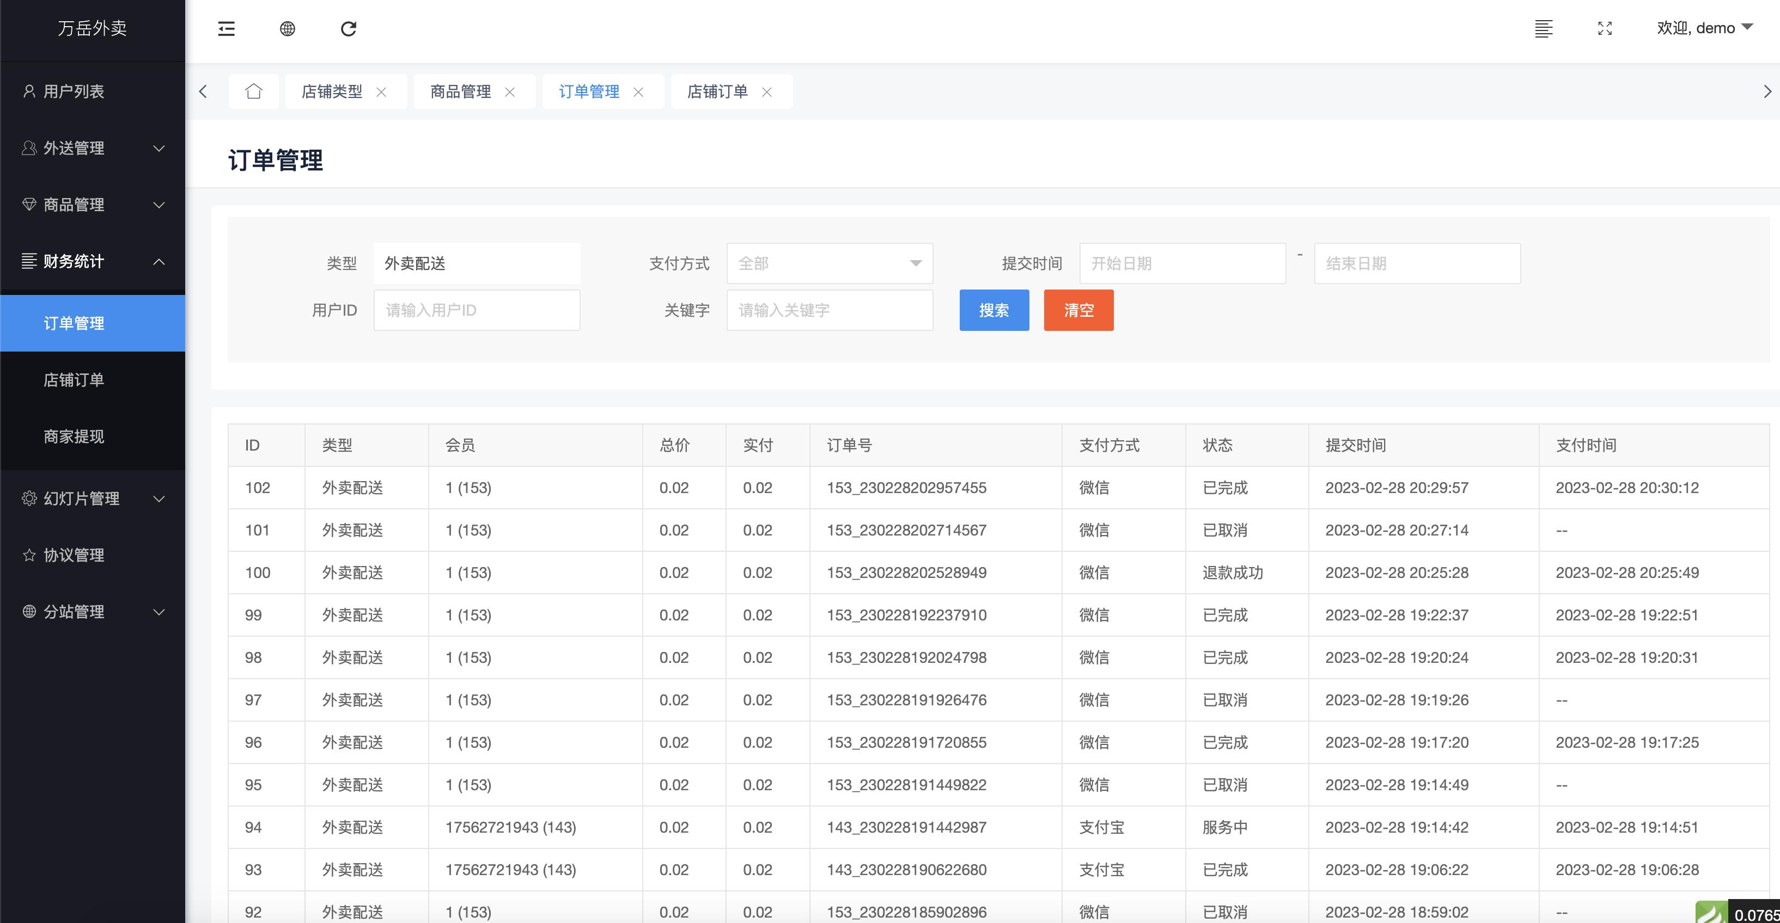Click the 关键字 input field
The height and width of the screenshot is (923, 1780).
pos(829,310)
